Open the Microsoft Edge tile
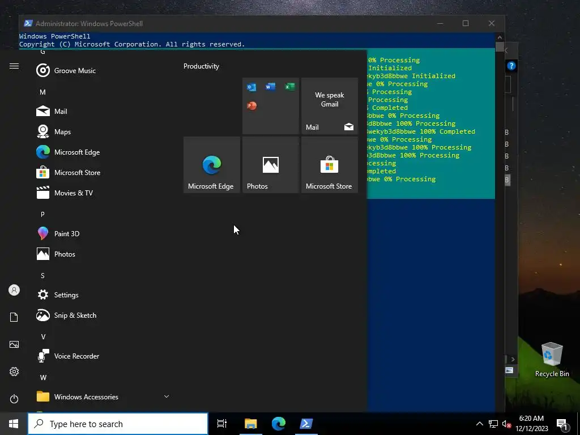The image size is (580, 435). [212, 165]
